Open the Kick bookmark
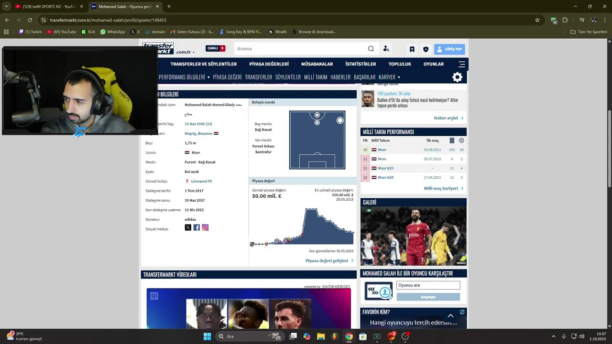The width and height of the screenshot is (612, 344). tap(88, 32)
